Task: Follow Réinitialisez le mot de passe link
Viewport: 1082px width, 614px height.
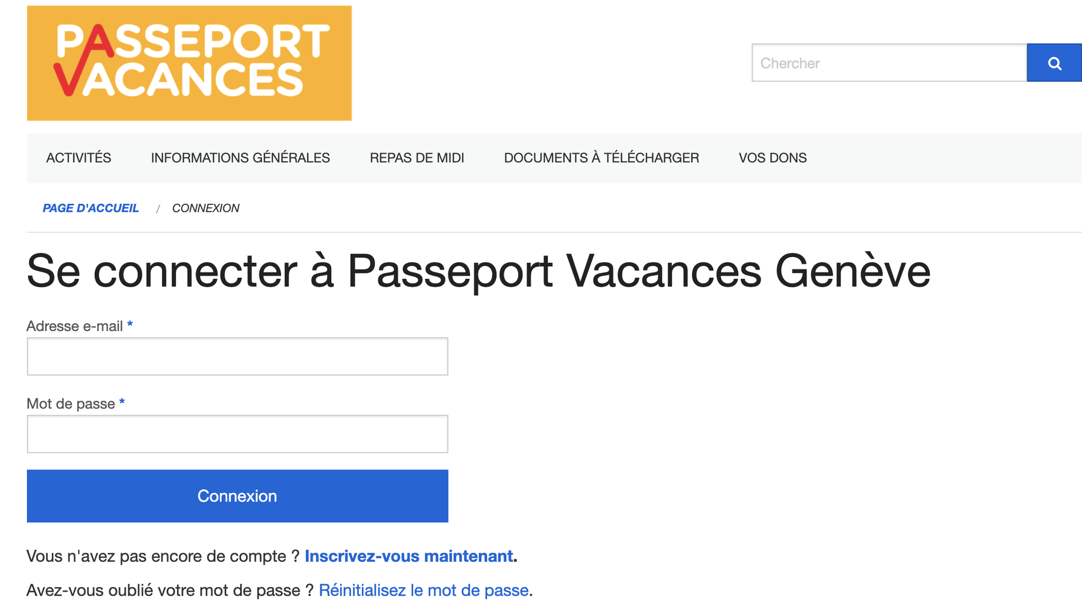Action: pyautogui.click(x=424, y=590)
